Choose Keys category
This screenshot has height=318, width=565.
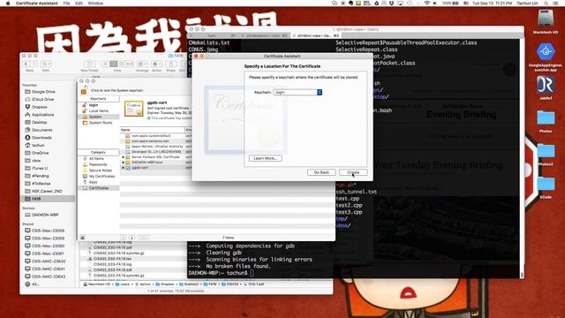pyautogui.click(x=93, y=182)
